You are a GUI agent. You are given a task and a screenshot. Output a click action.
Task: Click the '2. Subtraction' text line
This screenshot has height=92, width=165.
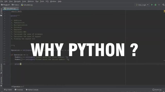pyautogui.click(x=18, y=23)
